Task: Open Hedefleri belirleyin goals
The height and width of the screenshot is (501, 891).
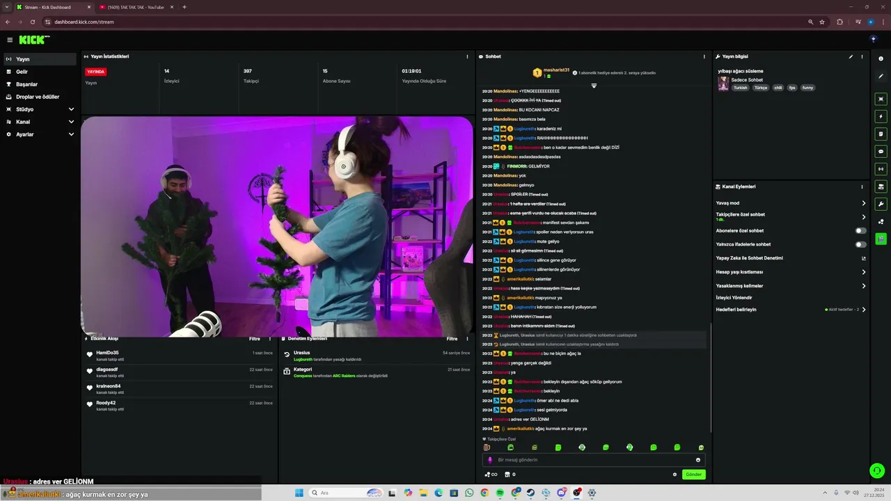Action: click(791, 310)
